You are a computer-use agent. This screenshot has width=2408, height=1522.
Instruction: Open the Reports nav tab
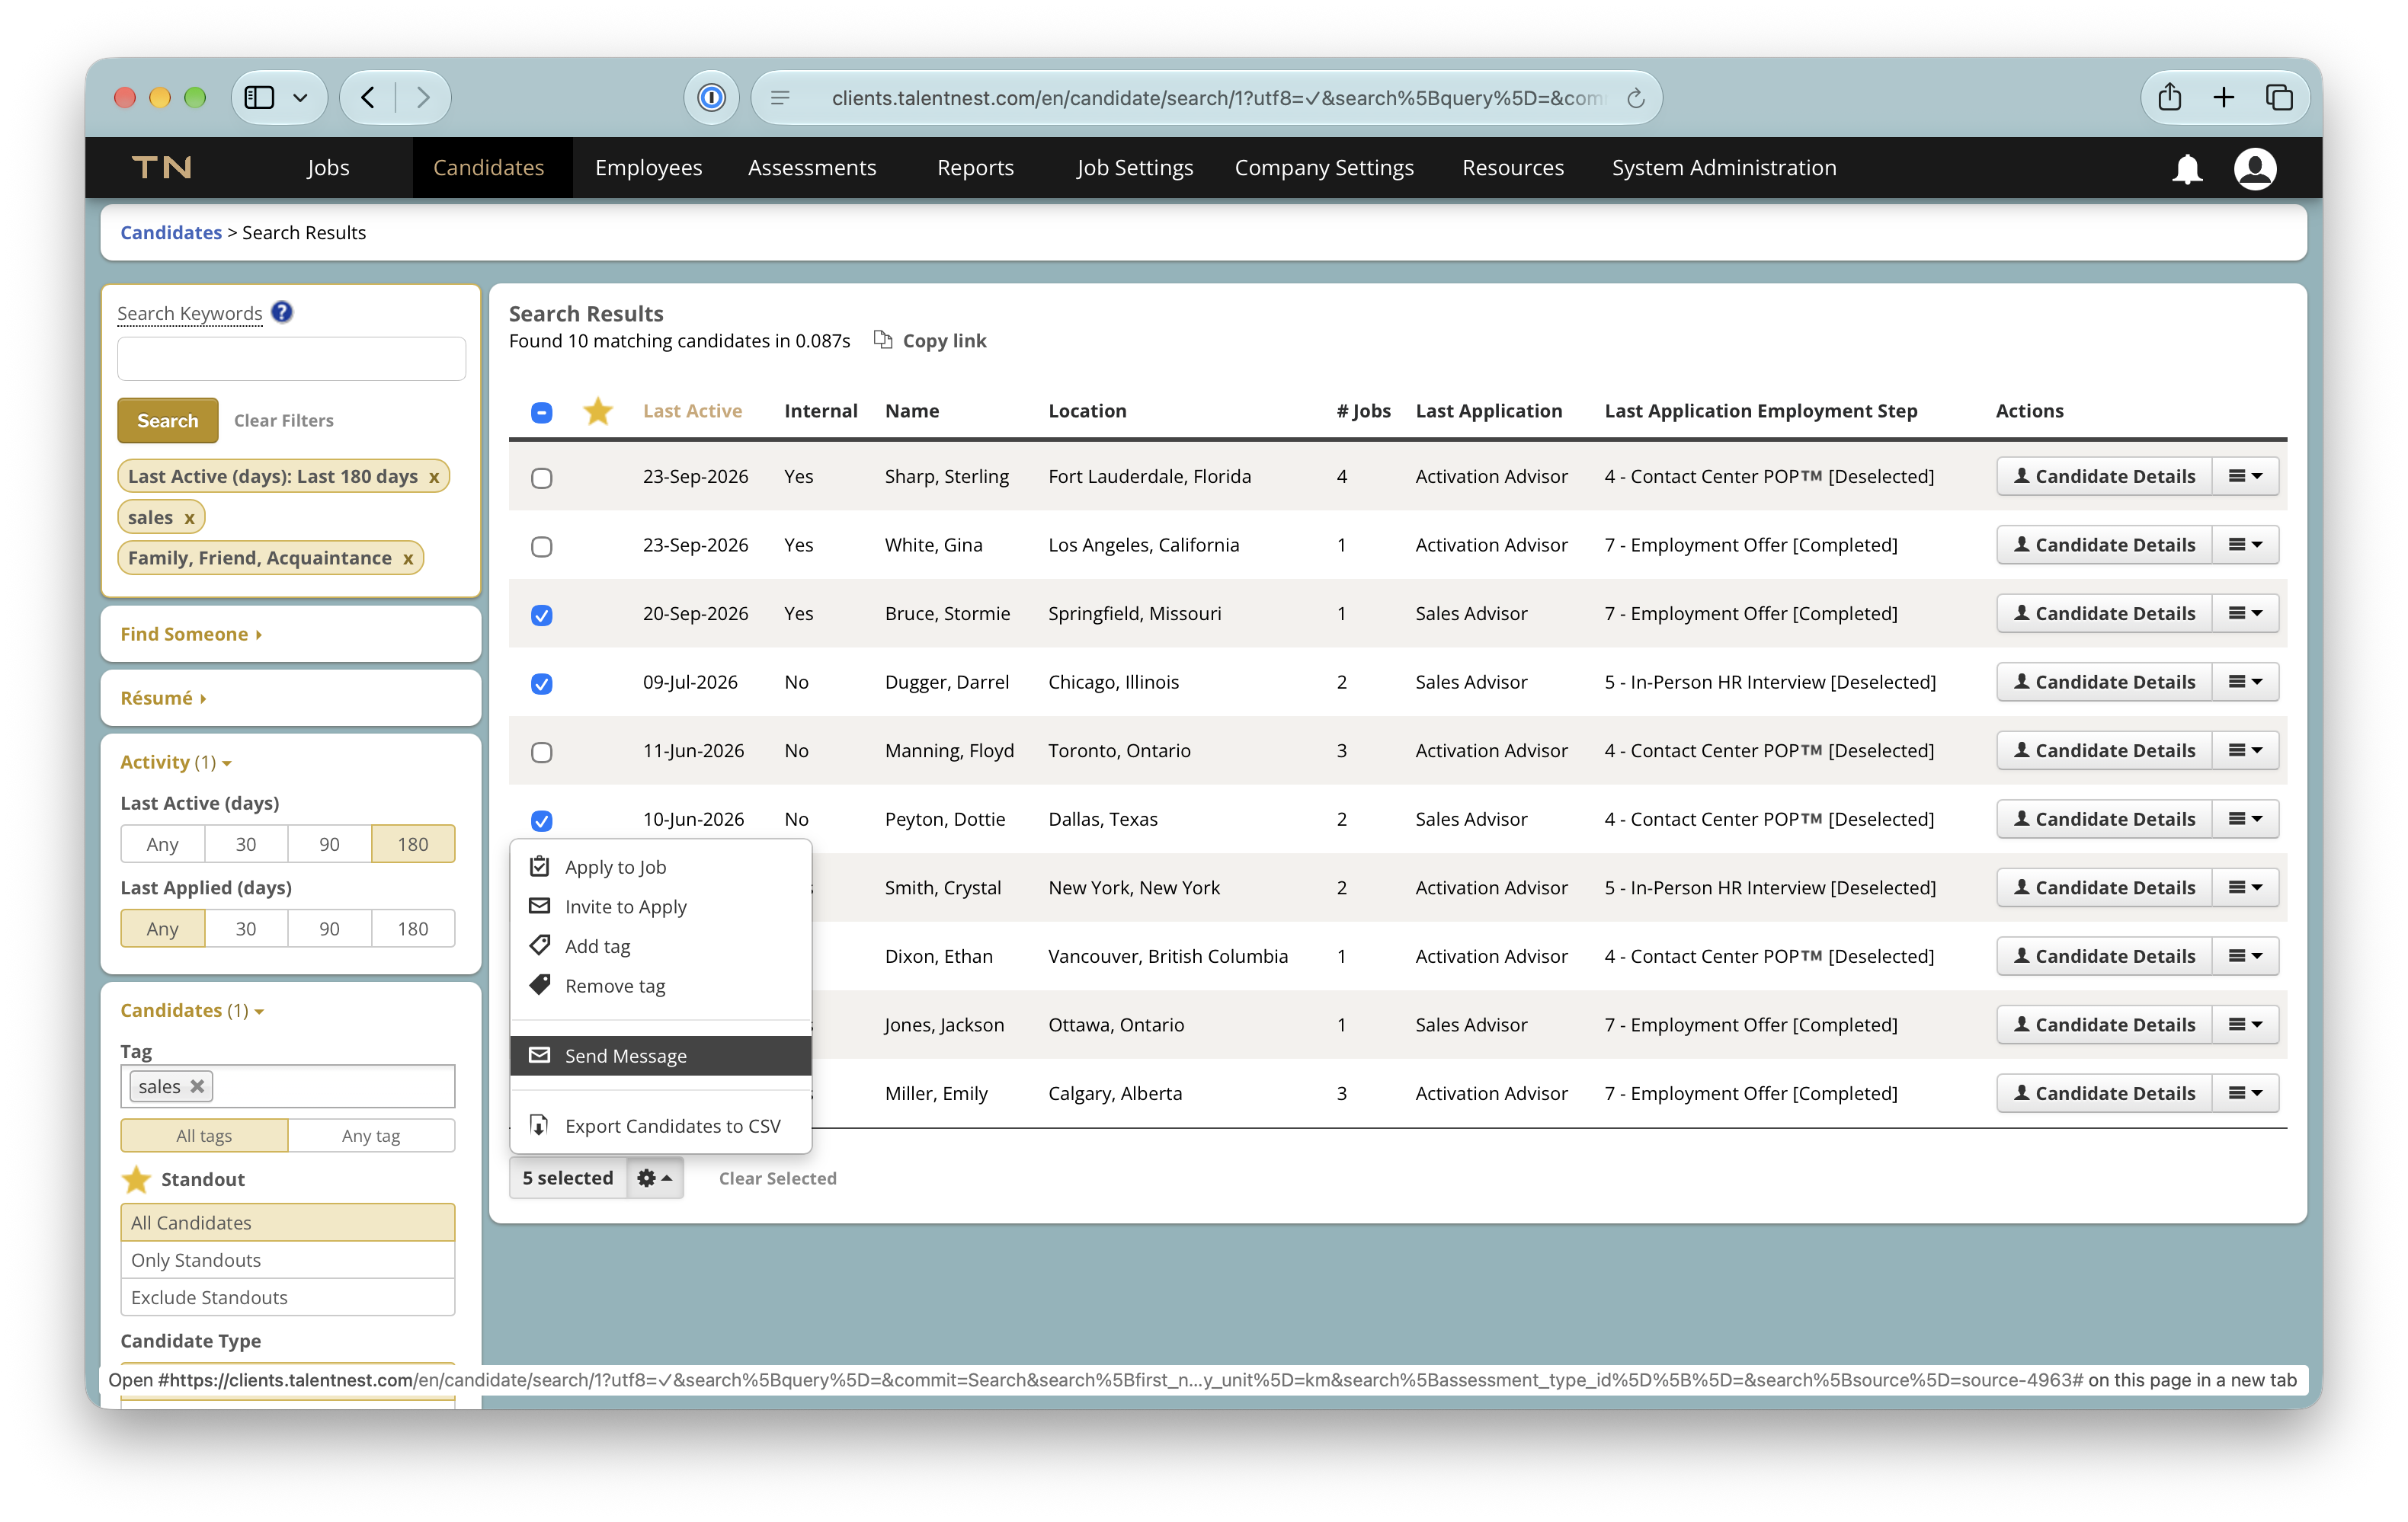click(x=975, y=167)
